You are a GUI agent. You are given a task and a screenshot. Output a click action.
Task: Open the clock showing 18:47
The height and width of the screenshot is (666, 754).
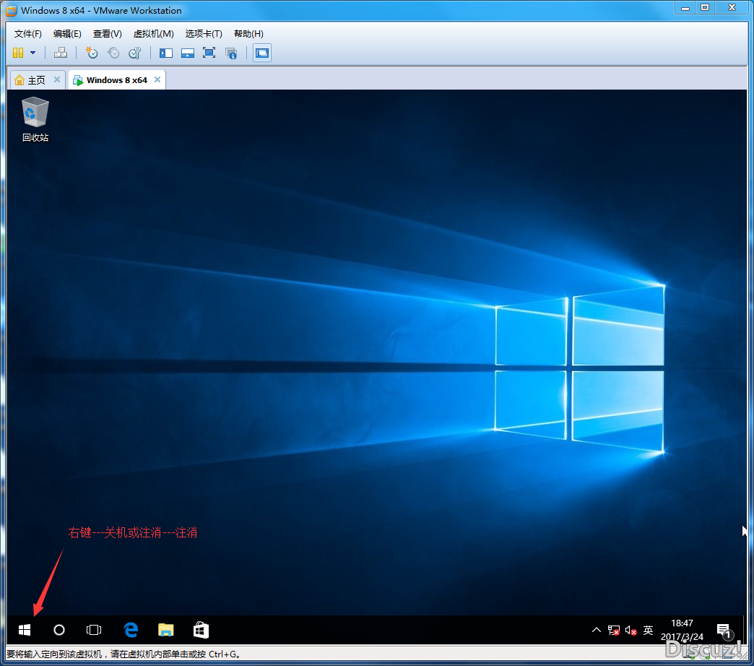tap(682, 630)
